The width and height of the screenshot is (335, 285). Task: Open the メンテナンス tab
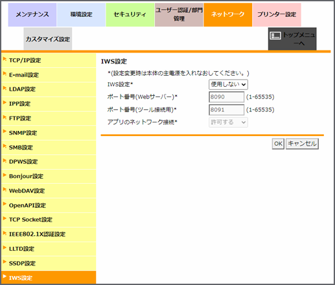tap(32, 15)
